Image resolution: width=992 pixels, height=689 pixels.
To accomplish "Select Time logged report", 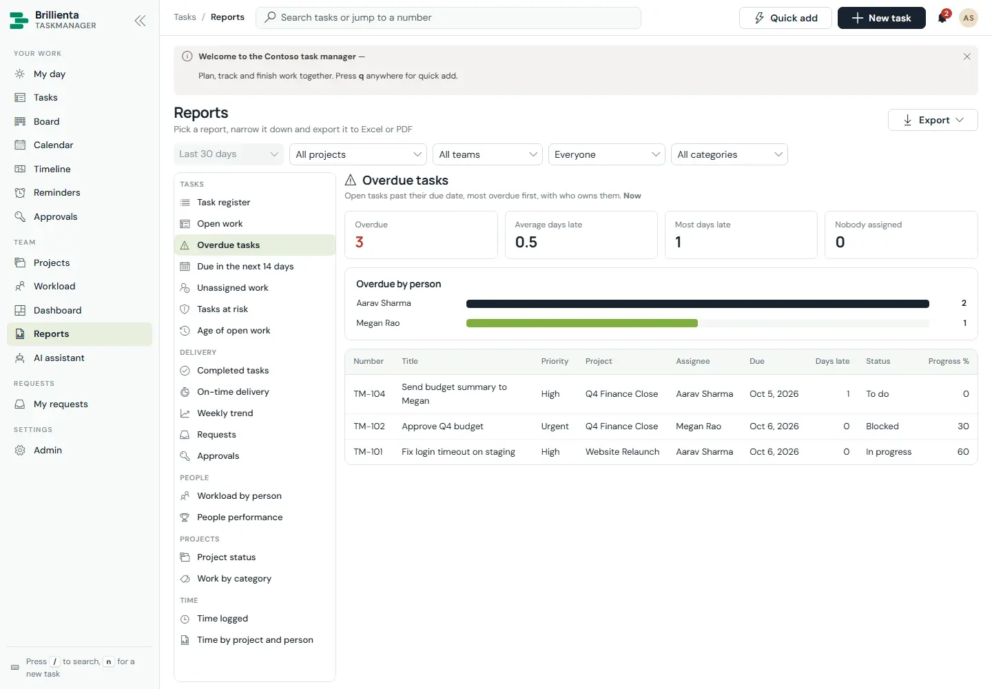I will click(x=255, y=618).
